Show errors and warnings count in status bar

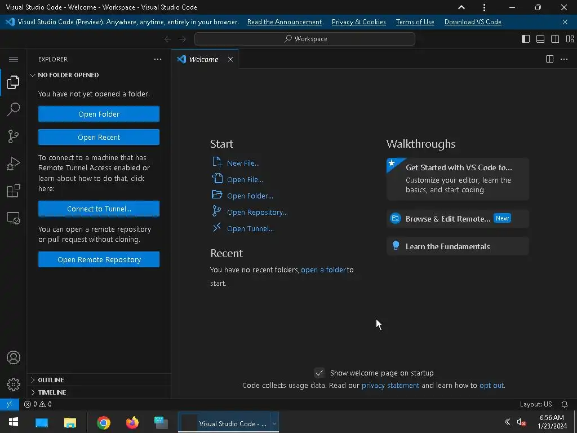(38, 404)
